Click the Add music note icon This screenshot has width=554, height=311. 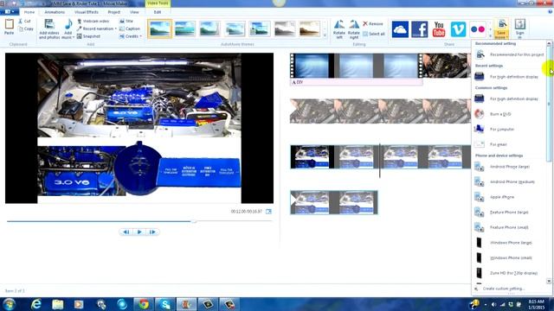pos(68,25)
